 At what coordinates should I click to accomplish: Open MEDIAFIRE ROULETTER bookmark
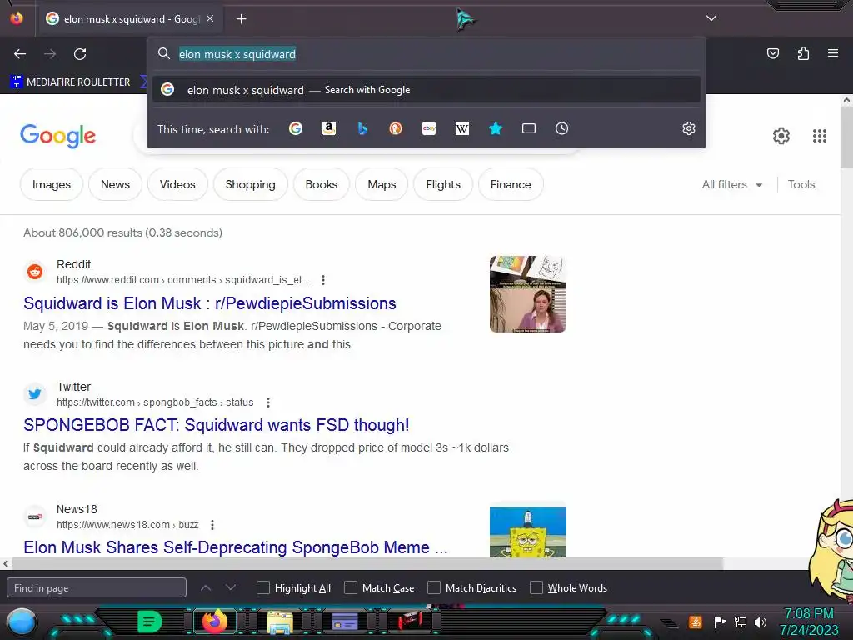[x=70, y=82]
